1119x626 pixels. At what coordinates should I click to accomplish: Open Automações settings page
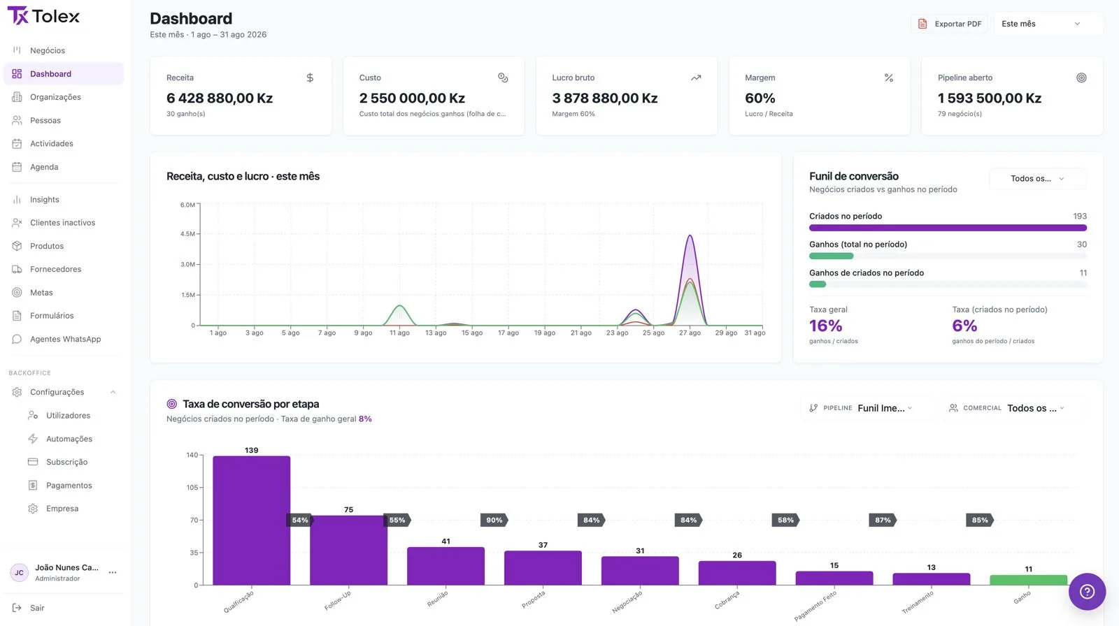coord(69,439)
